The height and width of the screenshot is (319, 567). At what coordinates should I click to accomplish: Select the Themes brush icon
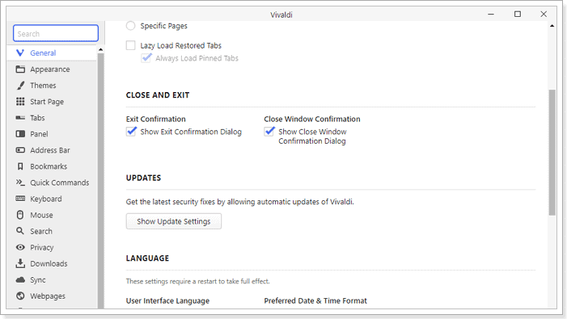(x=20, y=86)
